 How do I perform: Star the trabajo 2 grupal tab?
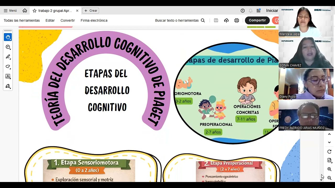pyautogui.click(x=35, y=11)
